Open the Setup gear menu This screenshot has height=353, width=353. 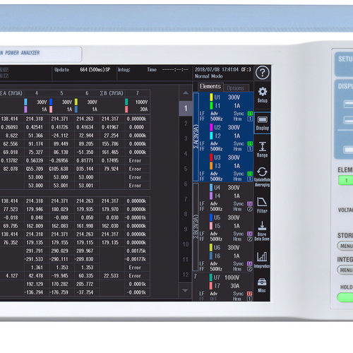262,95
